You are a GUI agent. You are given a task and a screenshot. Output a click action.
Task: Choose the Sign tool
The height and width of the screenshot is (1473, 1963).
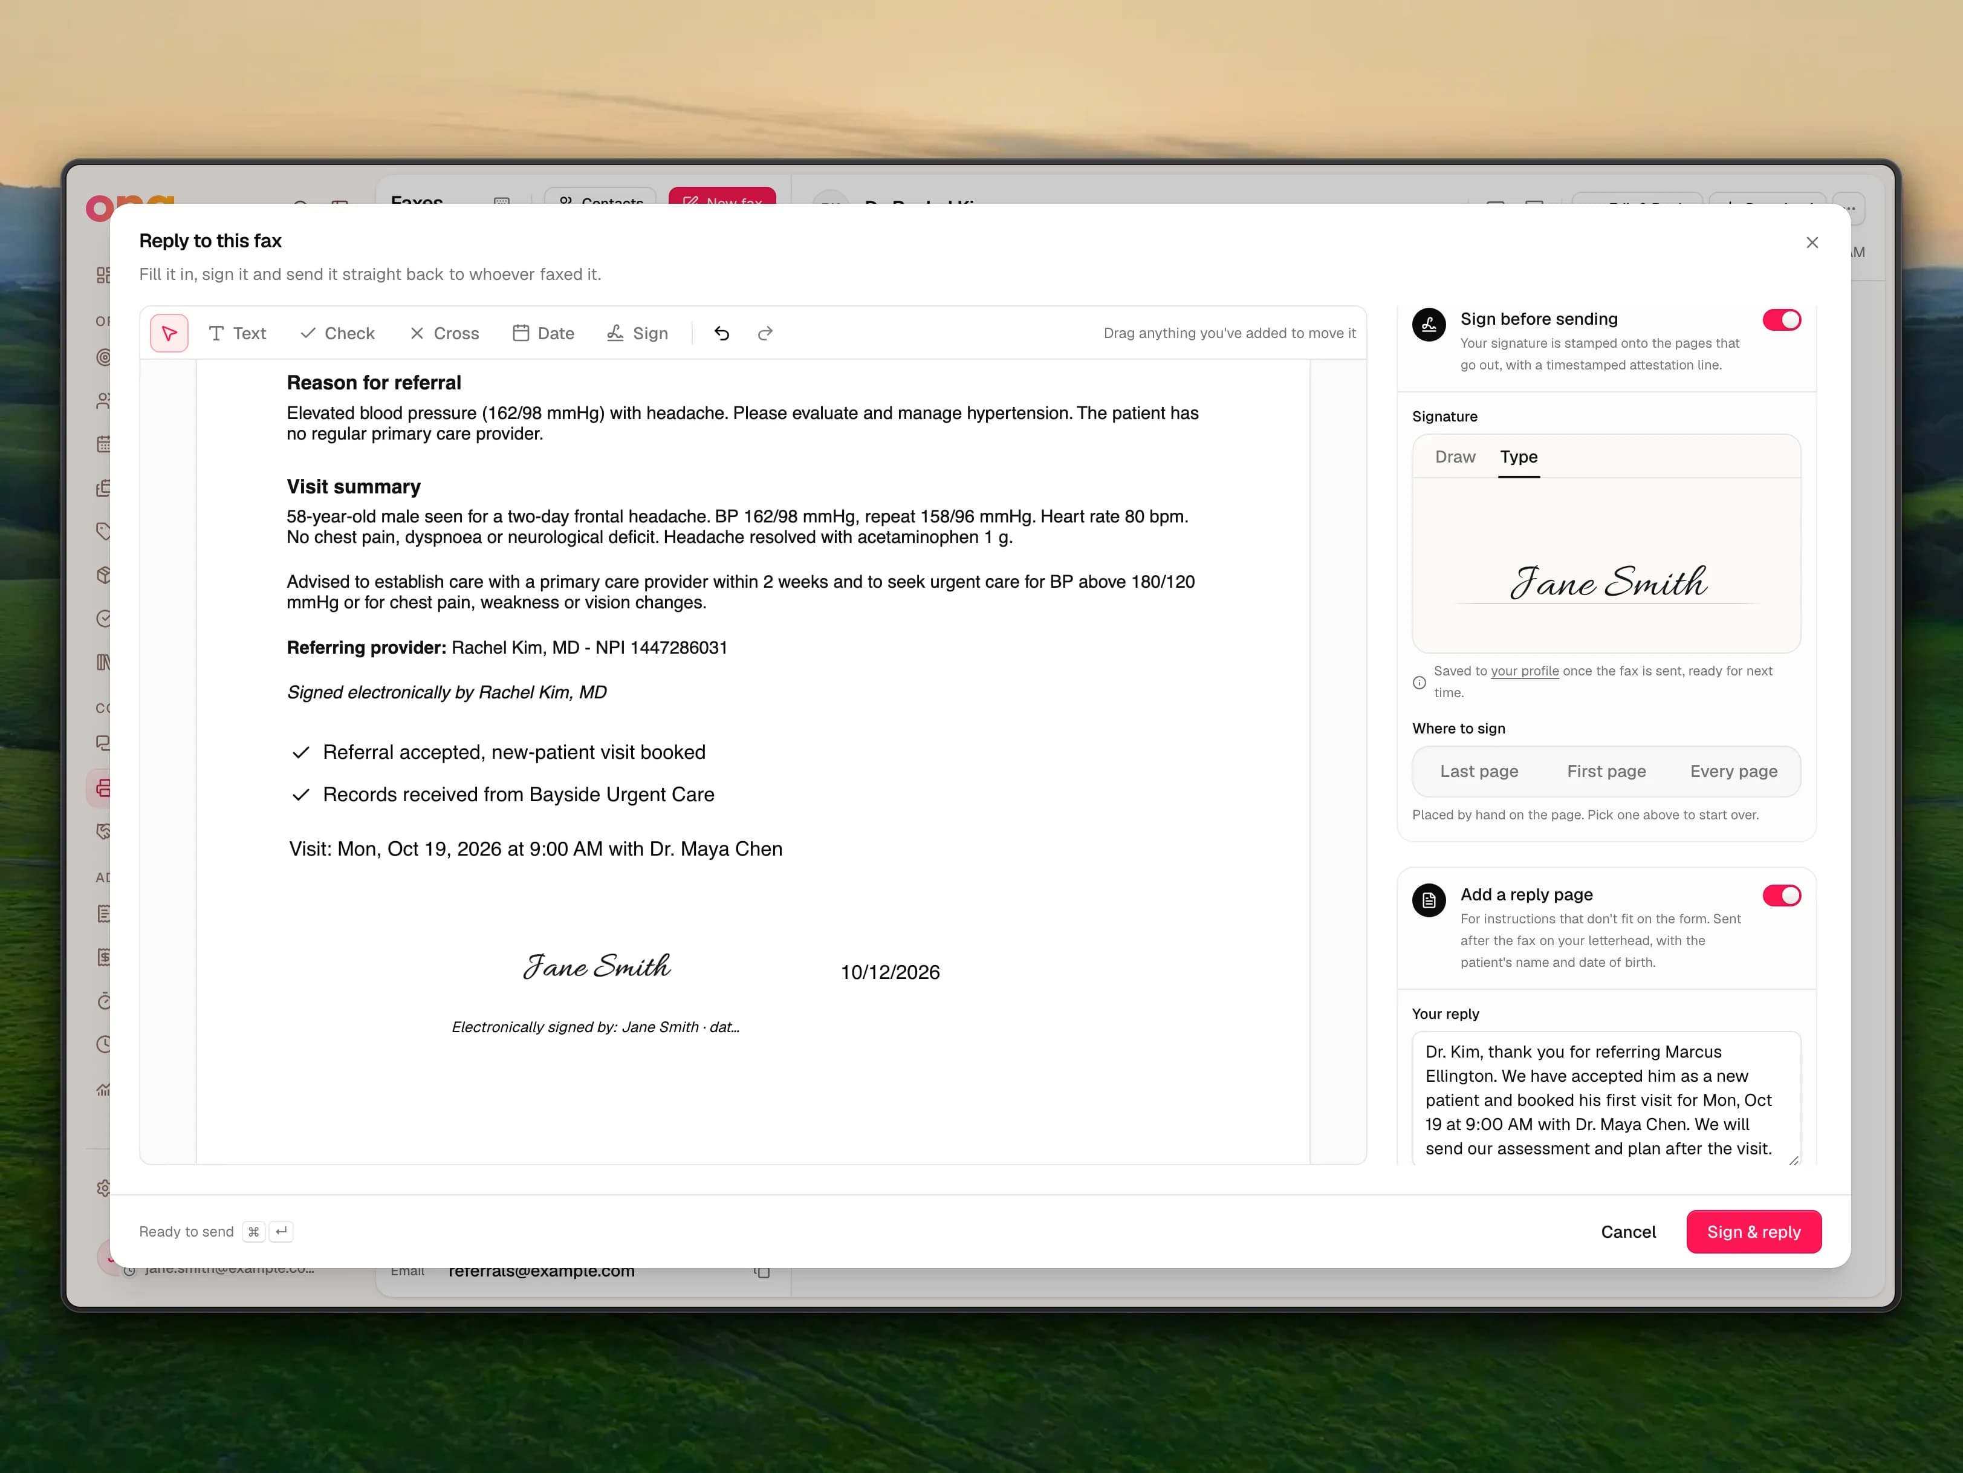(x=637, y=334)
